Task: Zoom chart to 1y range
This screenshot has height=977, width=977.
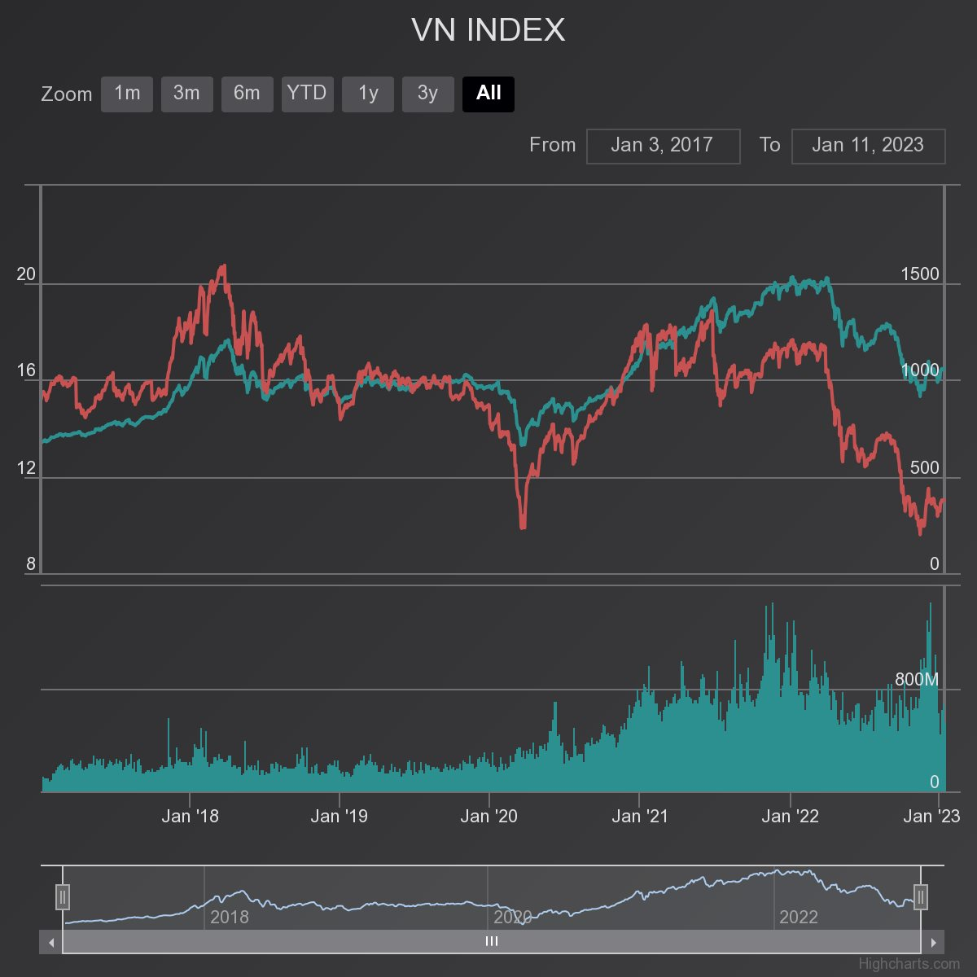Action: click(x=367, y=94)
